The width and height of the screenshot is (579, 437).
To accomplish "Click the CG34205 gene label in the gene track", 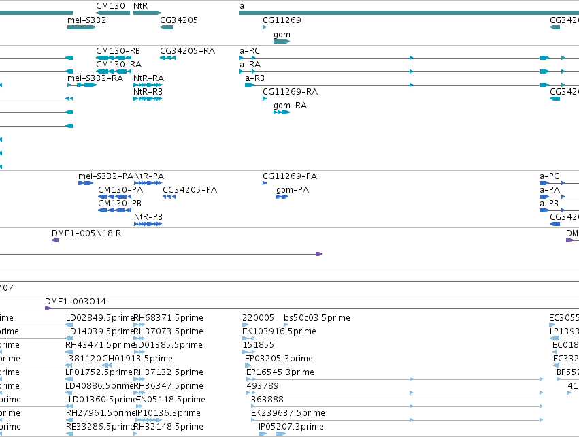I will tap(179, 20).
